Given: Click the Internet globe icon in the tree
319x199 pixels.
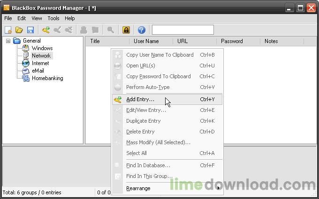Looking at the screenshot, I should (26, 63).
